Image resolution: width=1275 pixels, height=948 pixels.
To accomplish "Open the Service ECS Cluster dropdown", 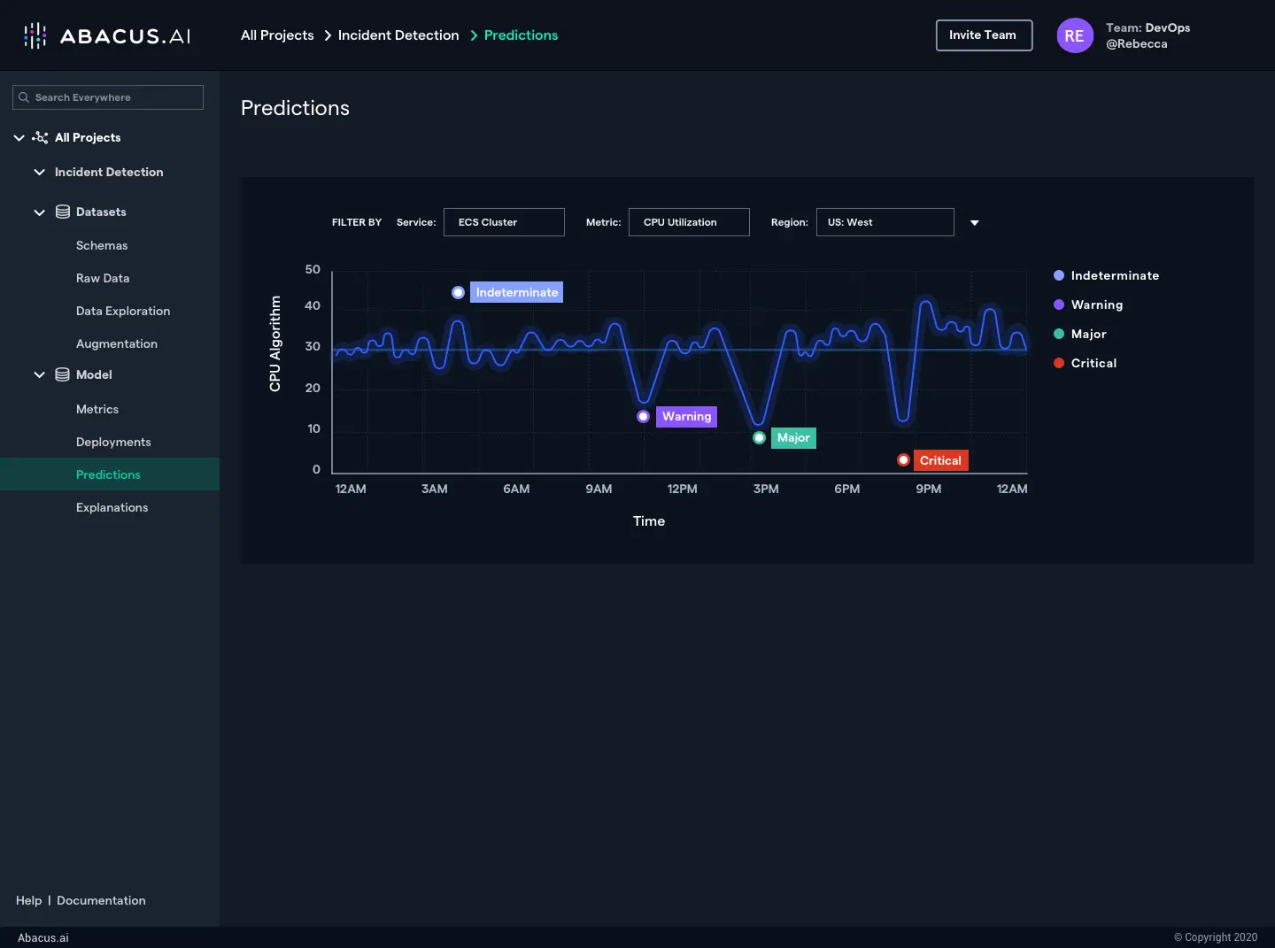I will click(504, 222).
